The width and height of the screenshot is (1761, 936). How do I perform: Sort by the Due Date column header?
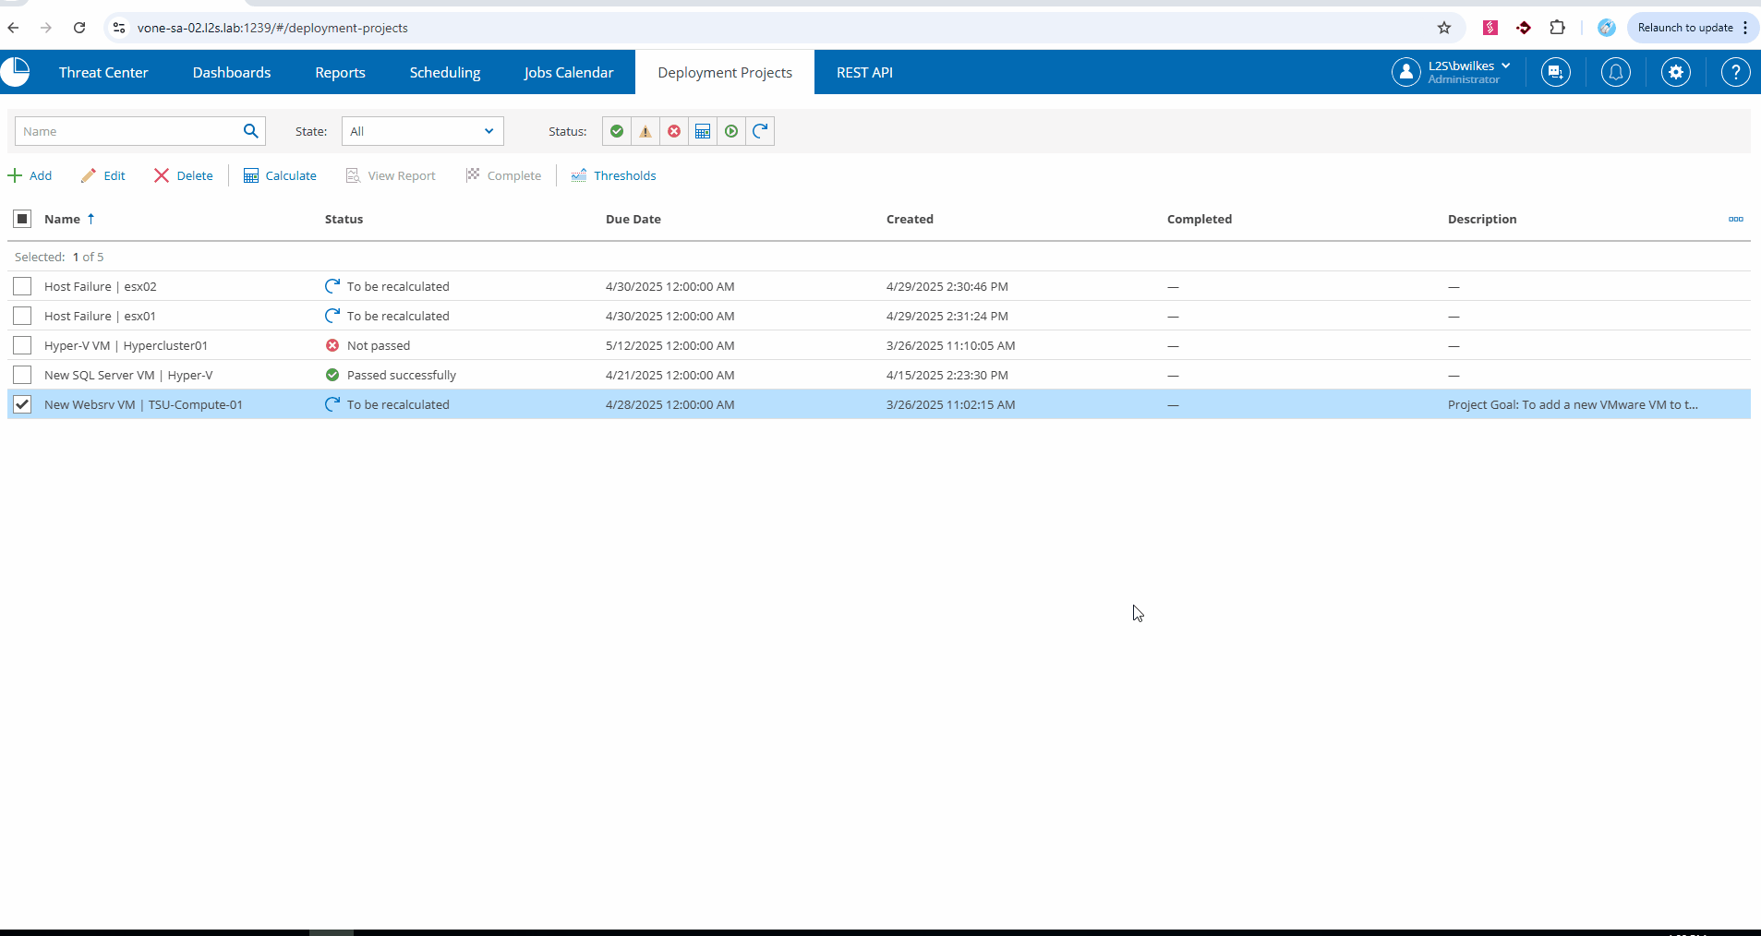pyautogui.click(x=633, y=219)
